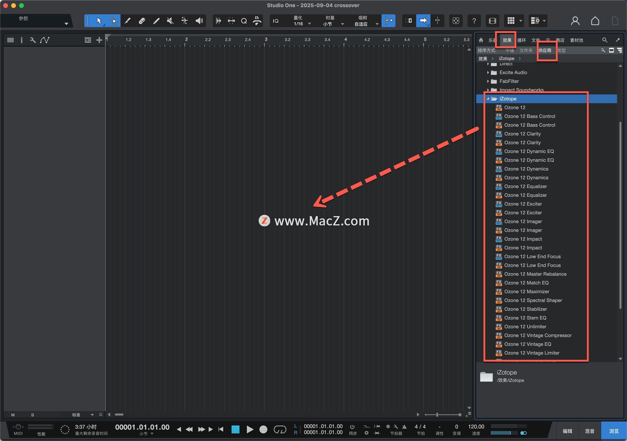Toggle the metronome click icon
The image size is (627, 441).
point(404,427)
